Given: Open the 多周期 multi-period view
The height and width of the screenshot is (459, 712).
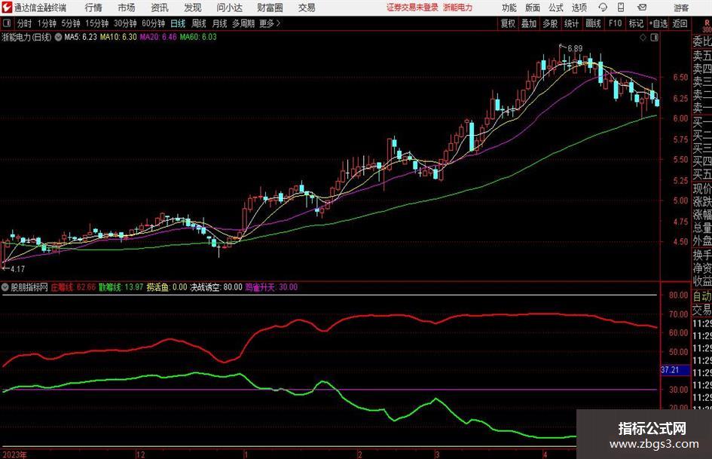Looking at the screenshot, I should coord(243,23).
